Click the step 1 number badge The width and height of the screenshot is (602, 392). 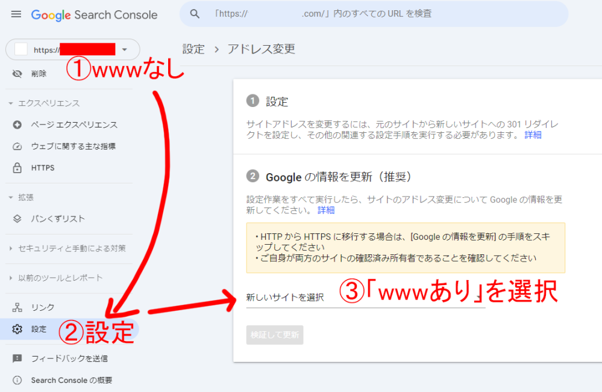click(252, 101)
